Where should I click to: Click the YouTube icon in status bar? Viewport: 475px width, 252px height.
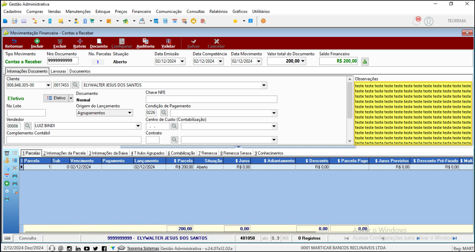click(87, 248)
